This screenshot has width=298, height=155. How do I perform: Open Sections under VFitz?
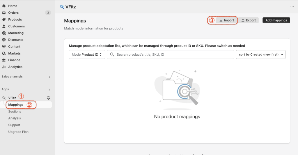point(15,112)
